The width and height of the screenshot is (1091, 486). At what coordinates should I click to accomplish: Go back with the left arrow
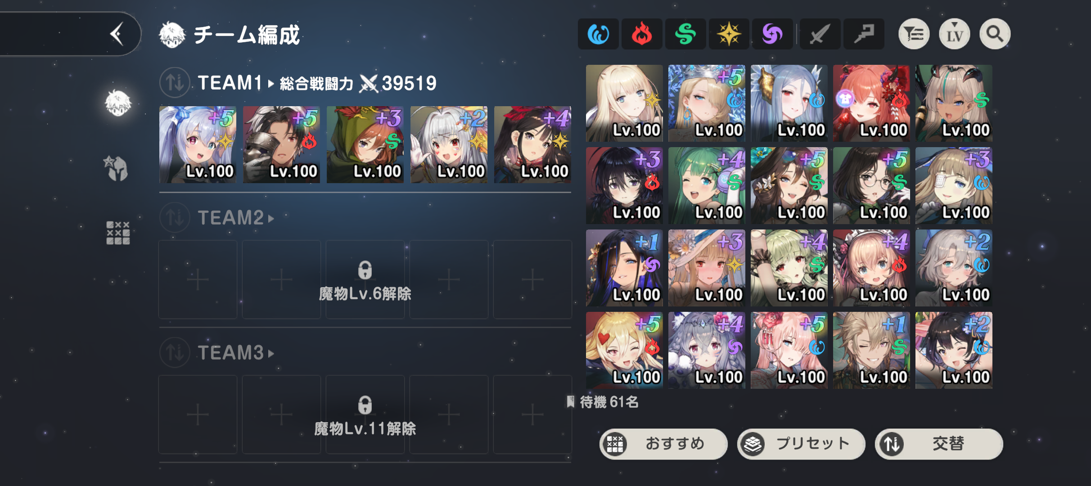click(117, 34)
